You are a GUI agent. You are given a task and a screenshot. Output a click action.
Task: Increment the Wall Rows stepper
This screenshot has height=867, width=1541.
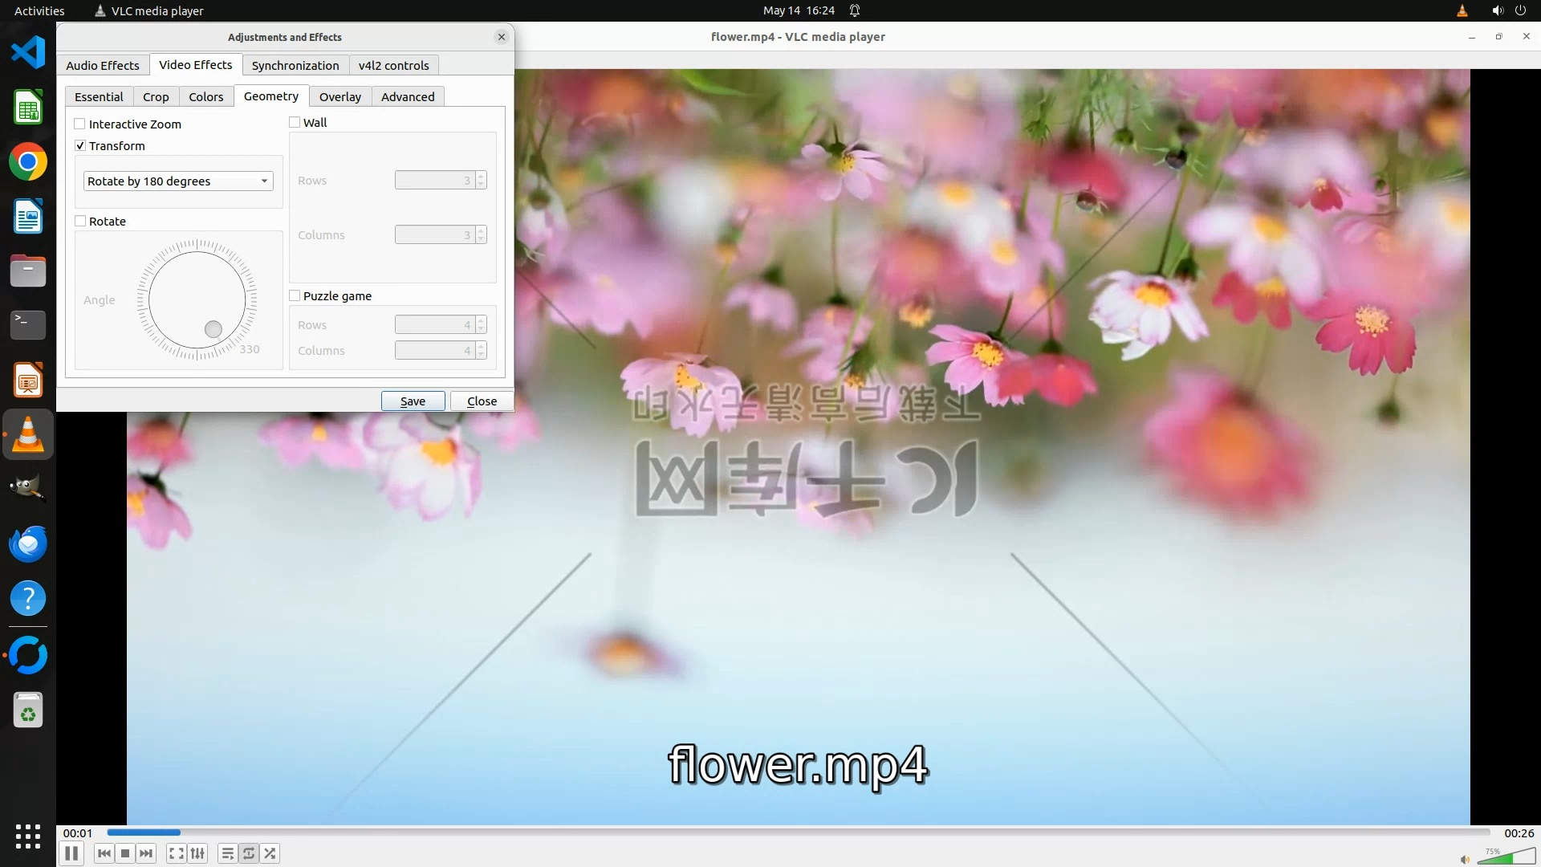pos(481,177)
